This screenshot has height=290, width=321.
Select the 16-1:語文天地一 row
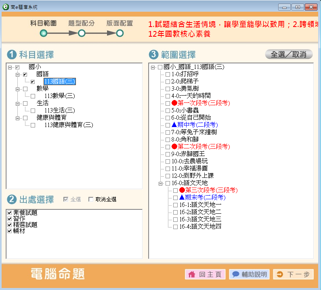coord(200,204)
